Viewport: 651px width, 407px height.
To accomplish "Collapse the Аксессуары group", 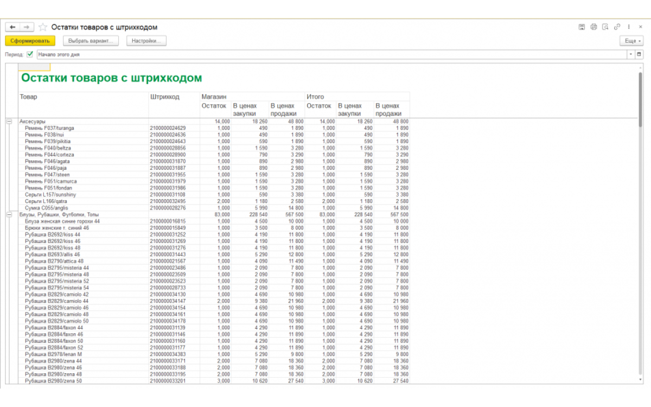I will click(9, 122).
